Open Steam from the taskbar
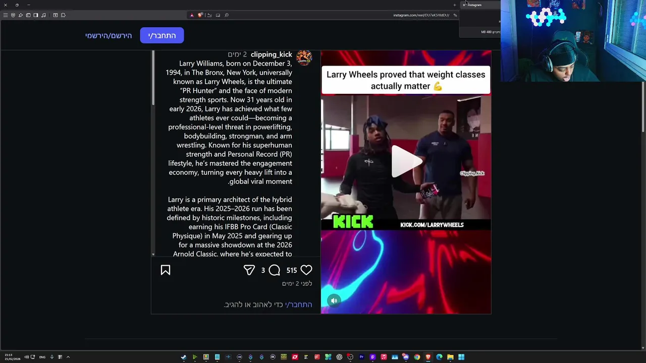Image resolution: width=646 pixels, height=363 pixels. 183,357
